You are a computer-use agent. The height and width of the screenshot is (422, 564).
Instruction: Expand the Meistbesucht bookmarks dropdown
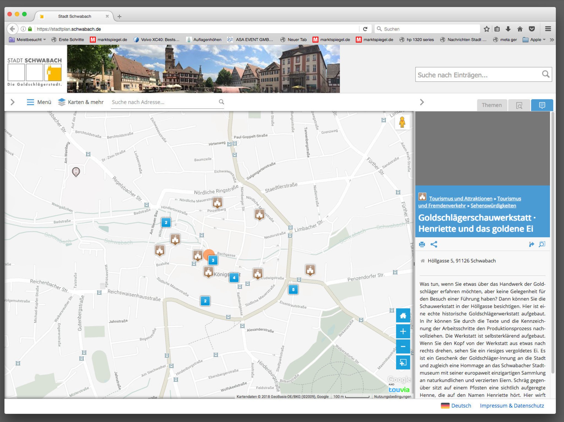29,39
